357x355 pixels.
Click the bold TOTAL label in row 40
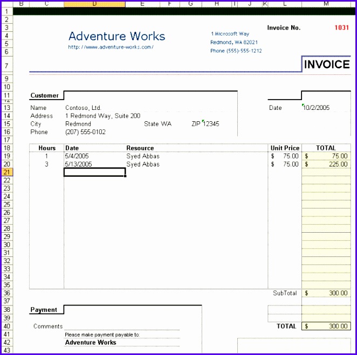[x=286, y=326]
